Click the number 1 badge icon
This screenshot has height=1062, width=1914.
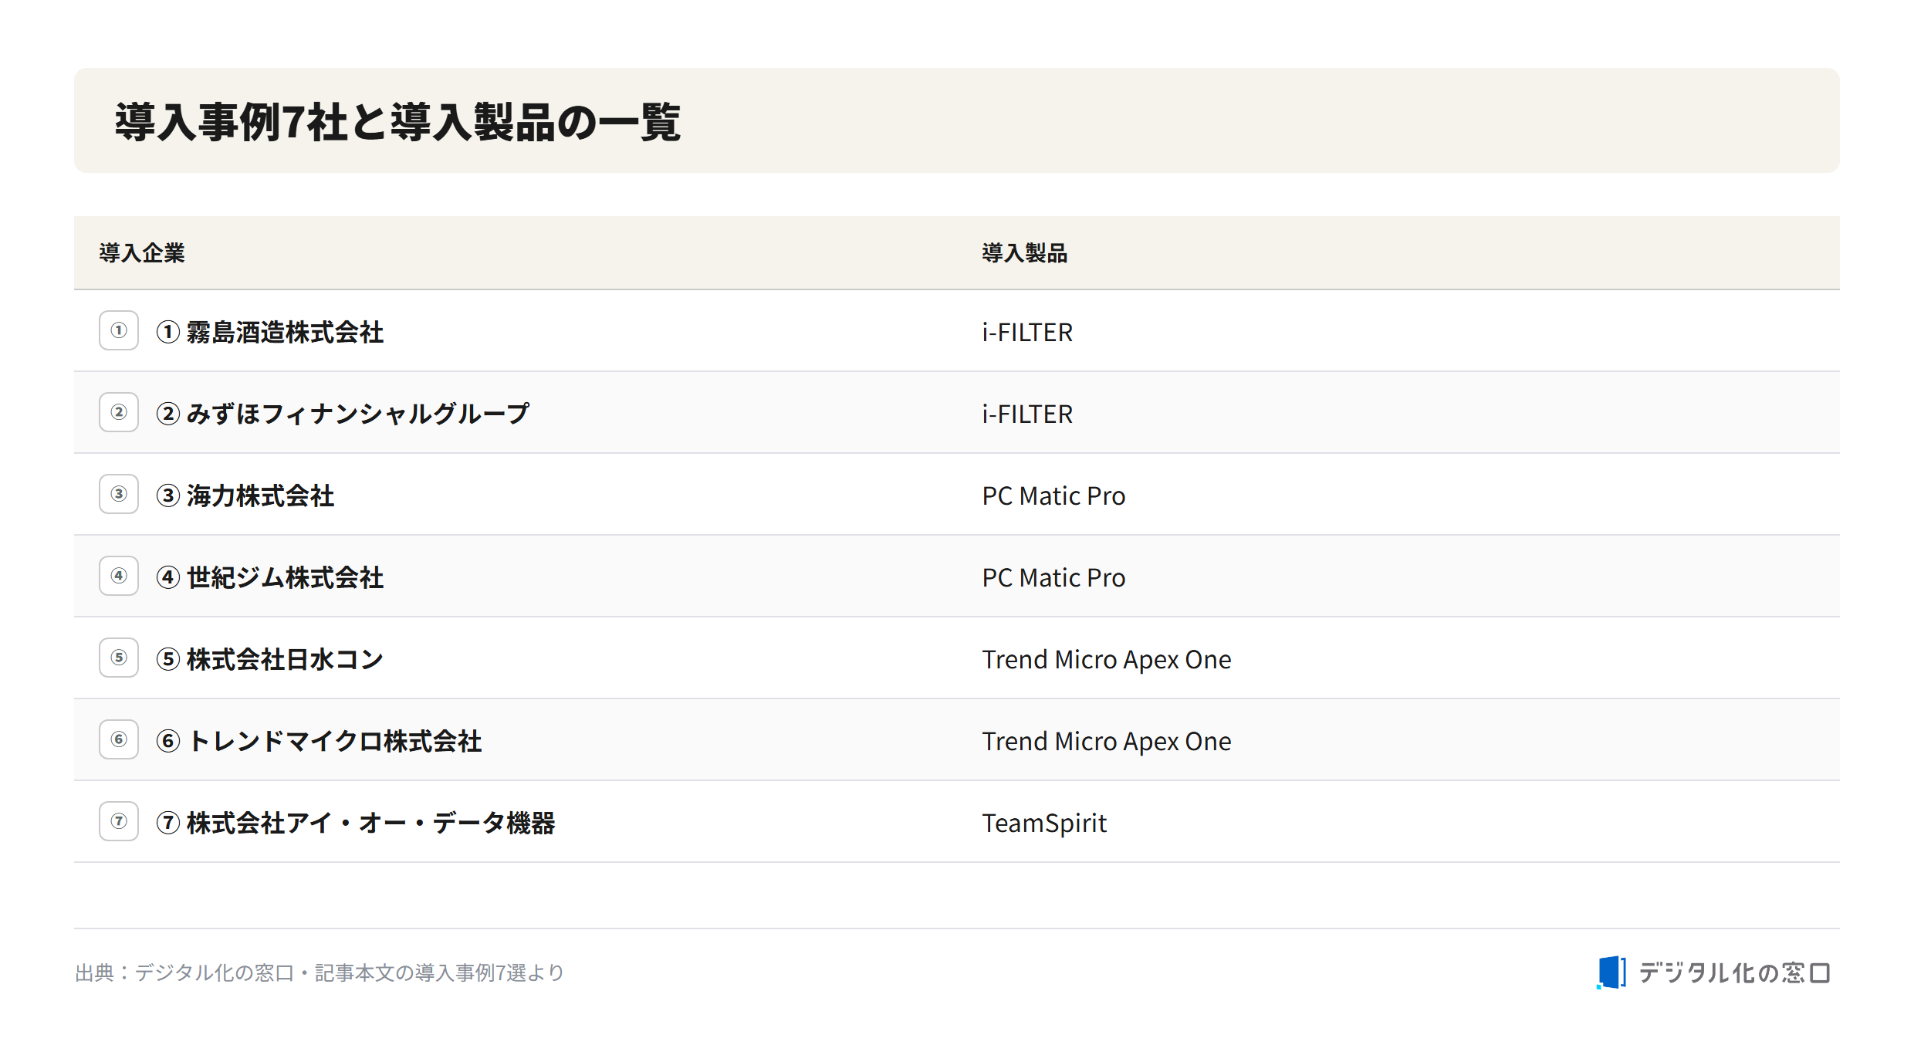(119, 330)
